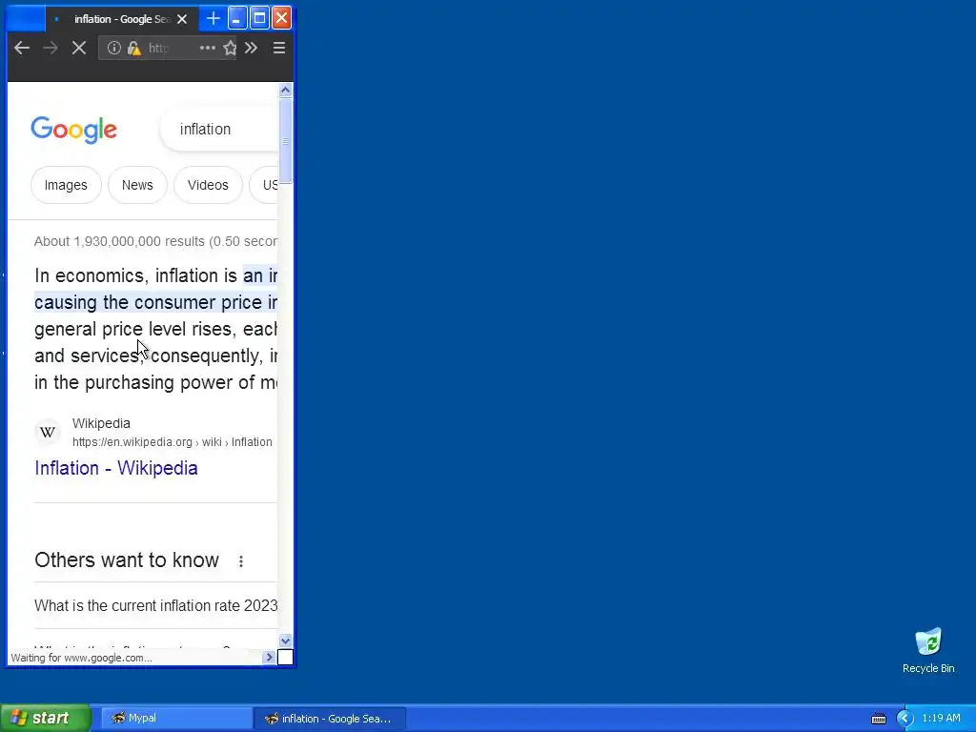Click the en.wikipedia.org breadcrumb URL
This screenshot has height=732, width=976.
click(172, 442)
